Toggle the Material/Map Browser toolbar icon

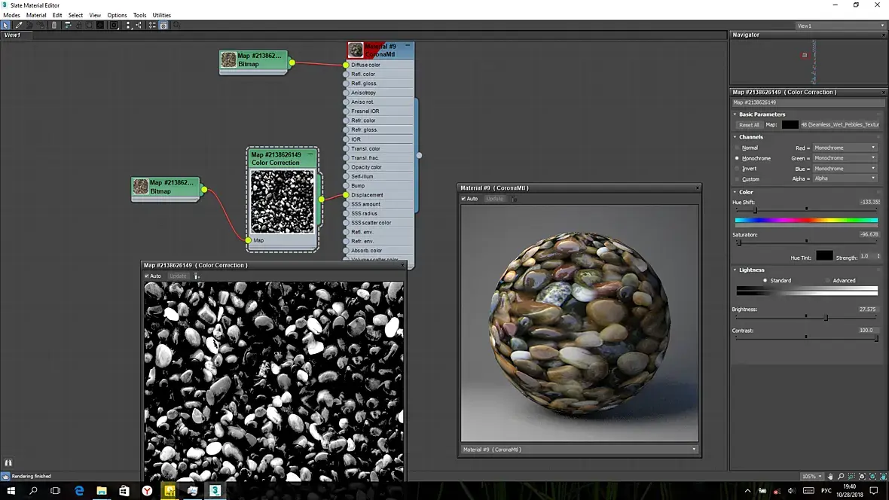(152, 25)
